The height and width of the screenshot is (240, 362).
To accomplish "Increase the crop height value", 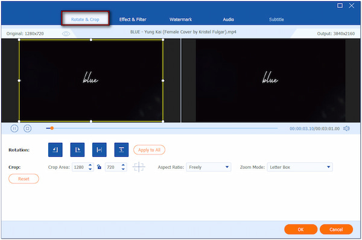I will (x=123, y=165).
